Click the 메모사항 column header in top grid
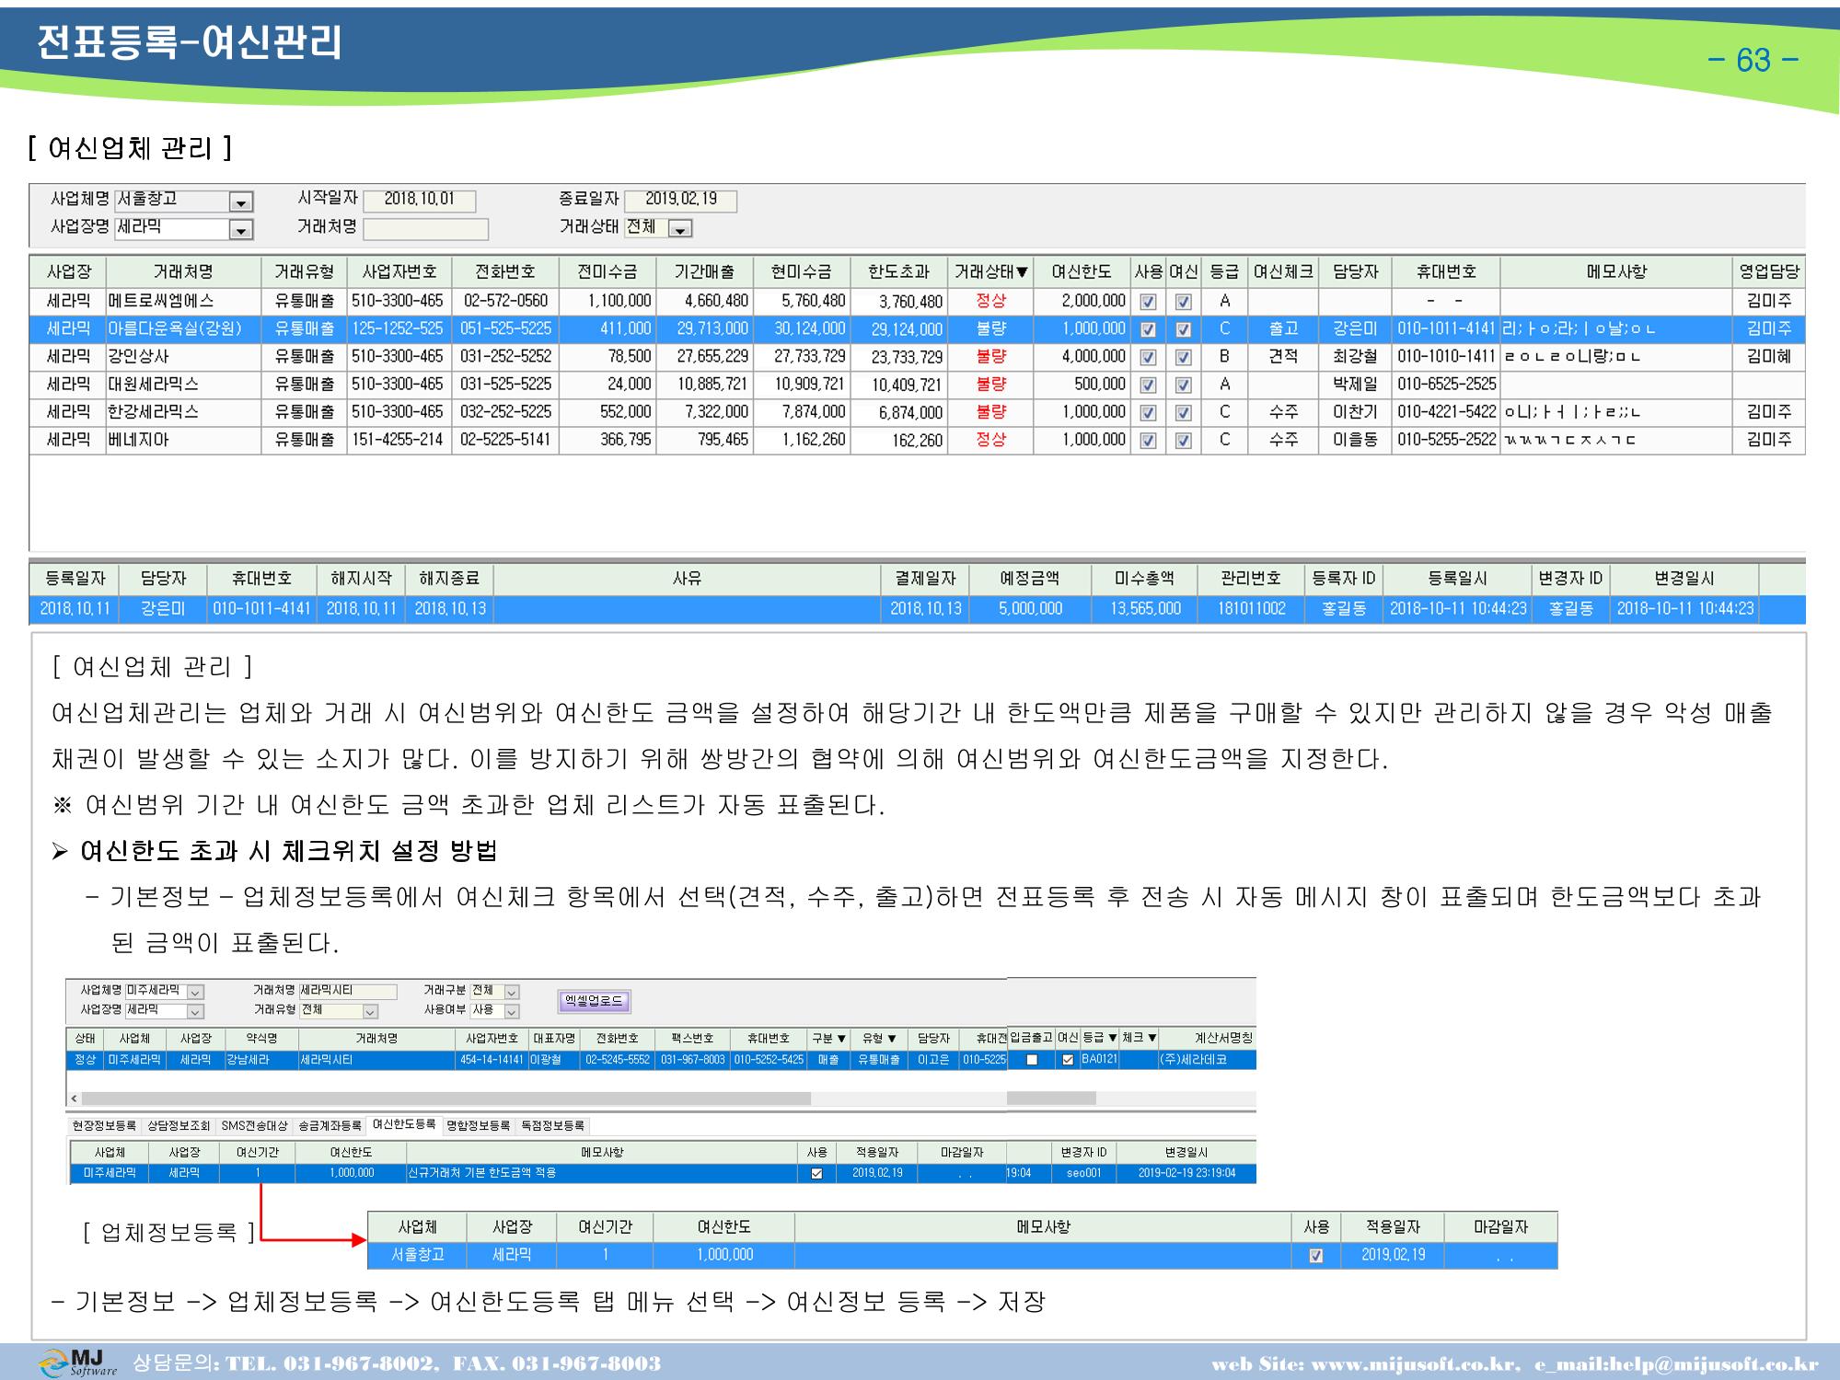The image size is (1840, 1380). 1616,272
